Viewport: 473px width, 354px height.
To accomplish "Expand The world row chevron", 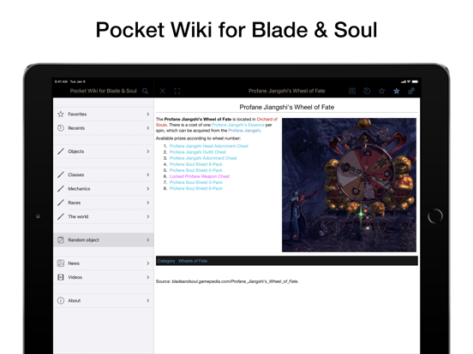I will click(147, 216).
